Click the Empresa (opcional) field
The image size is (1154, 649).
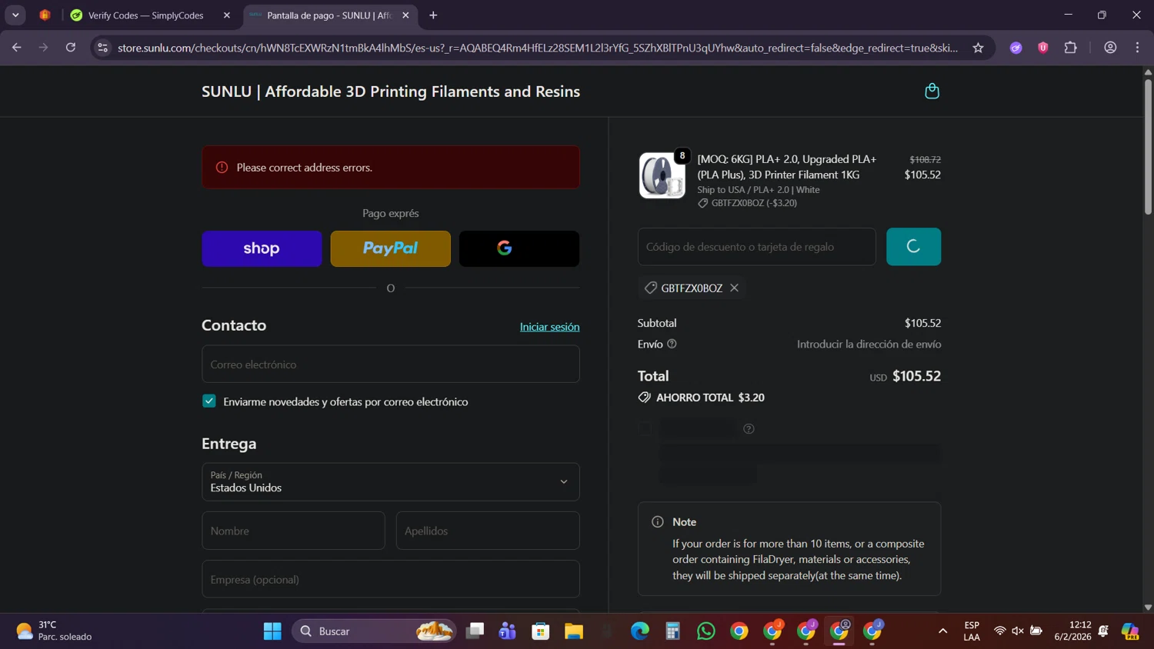point(390,579)
